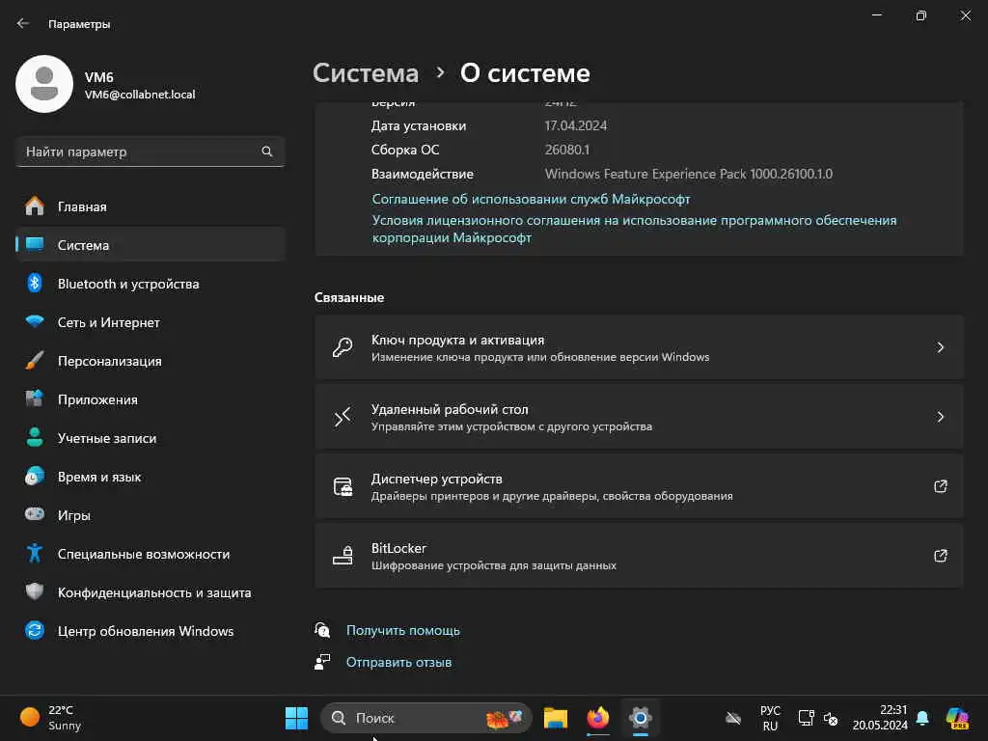Open the weather widget 22°C Sunny

[52, 718]
